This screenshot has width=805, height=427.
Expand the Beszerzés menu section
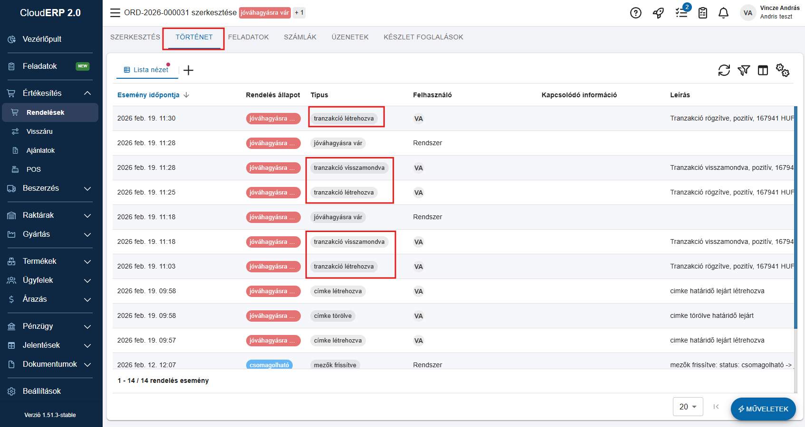click(x=87, y=188)
